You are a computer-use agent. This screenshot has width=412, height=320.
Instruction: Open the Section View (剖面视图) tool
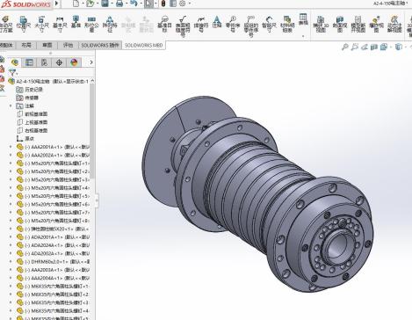click(x=340, y=24)
